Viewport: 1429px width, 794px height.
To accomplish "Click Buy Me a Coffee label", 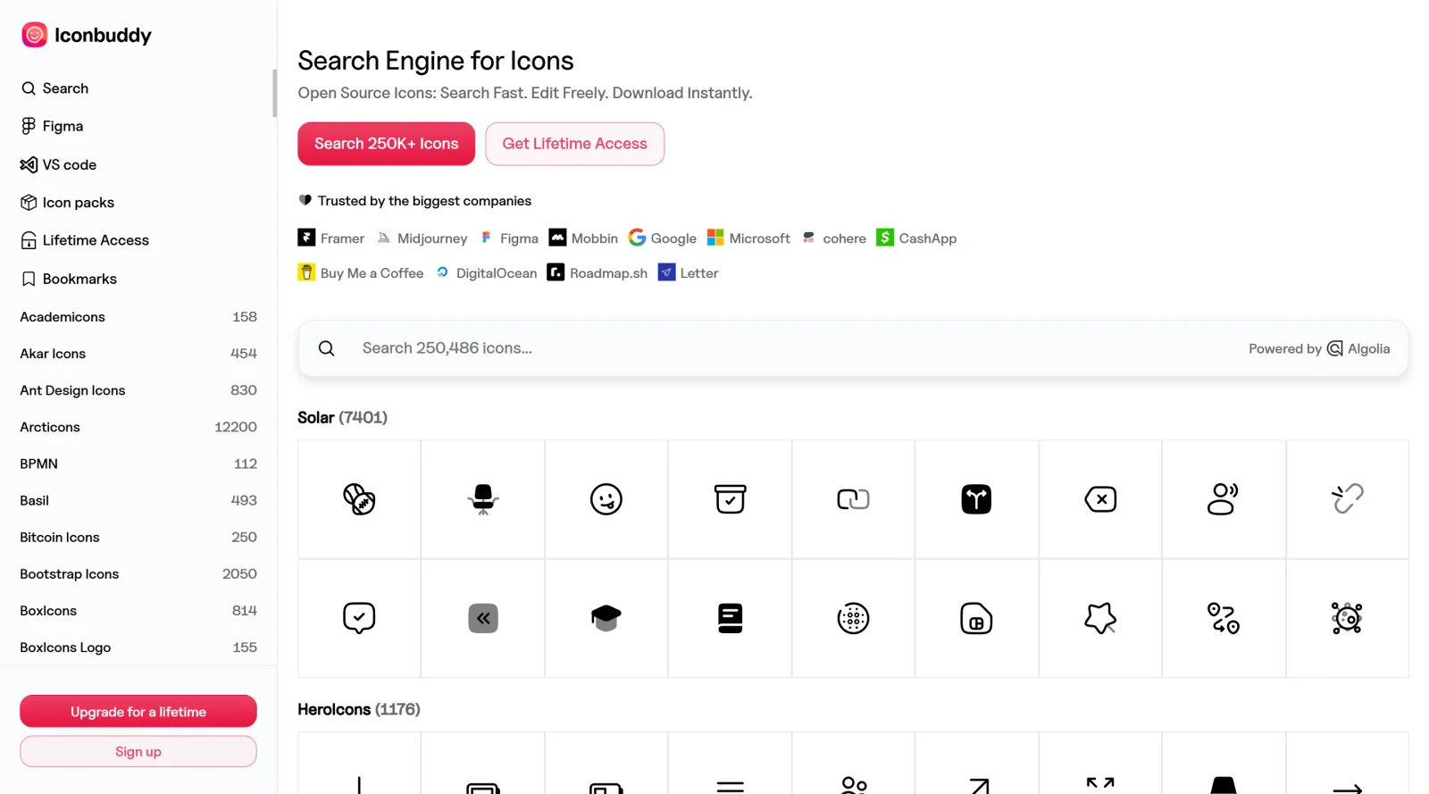I will tap(372, 273).
